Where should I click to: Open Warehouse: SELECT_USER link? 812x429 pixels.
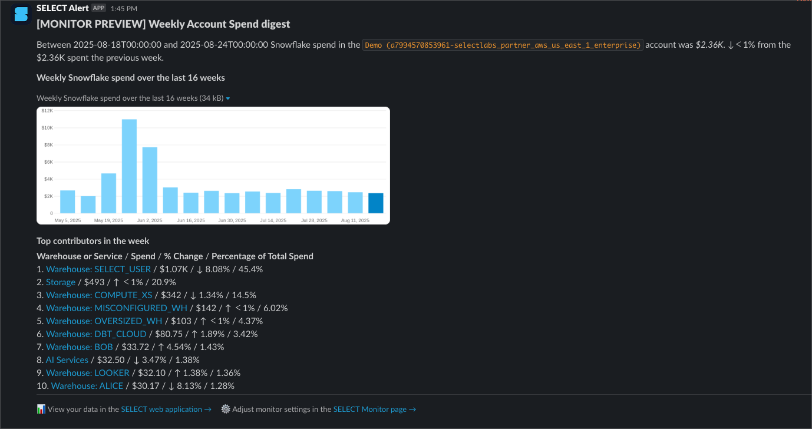[x=98, y=269]
